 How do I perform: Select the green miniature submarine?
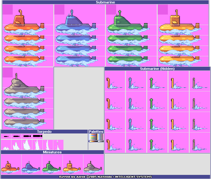pyautogui.click(x=51, y=167)
